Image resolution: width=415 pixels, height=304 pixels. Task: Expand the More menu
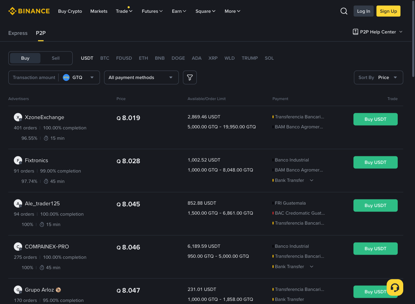[x=232, y=11]
